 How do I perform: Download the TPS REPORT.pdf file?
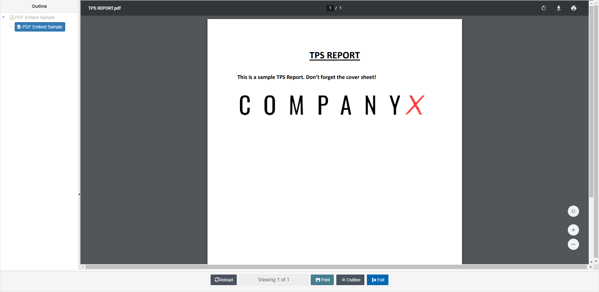559,8
